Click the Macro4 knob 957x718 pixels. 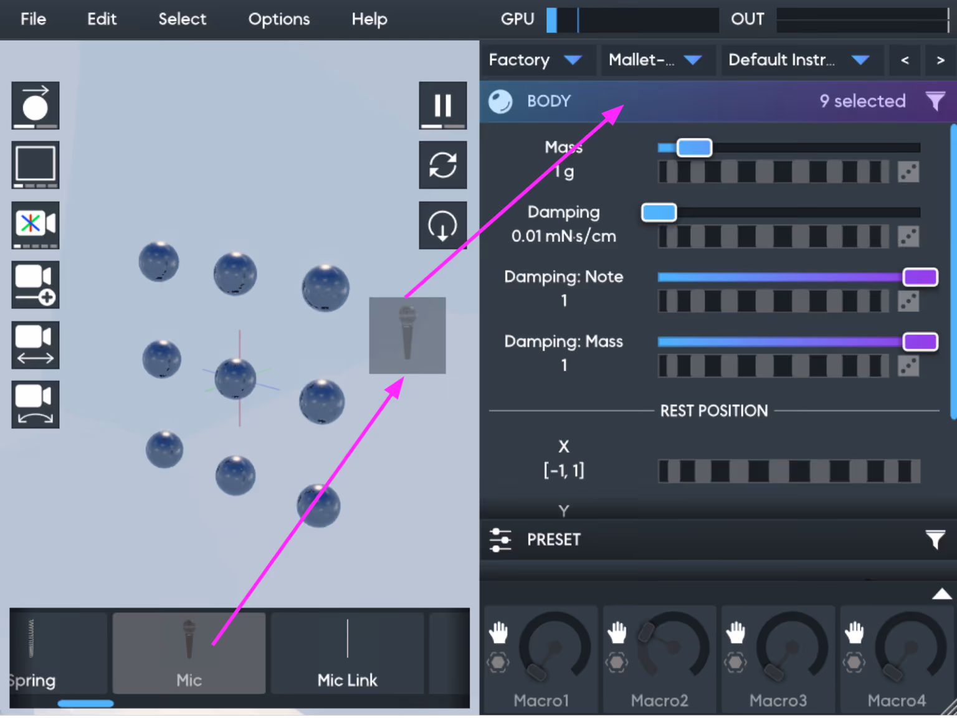pyautogui.click(x=910, y=648)
